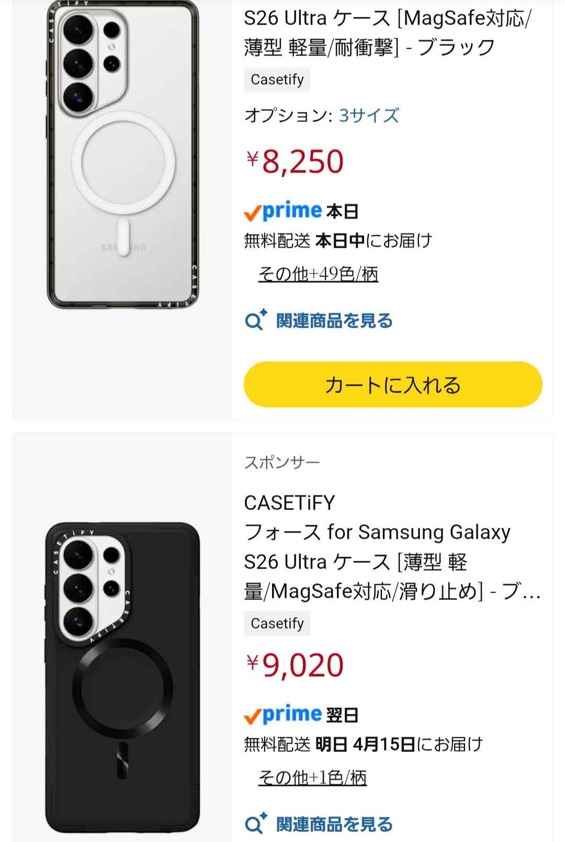
Task: Tap the Casetify brand tag above ¥8,250
Action: (277, 79)
